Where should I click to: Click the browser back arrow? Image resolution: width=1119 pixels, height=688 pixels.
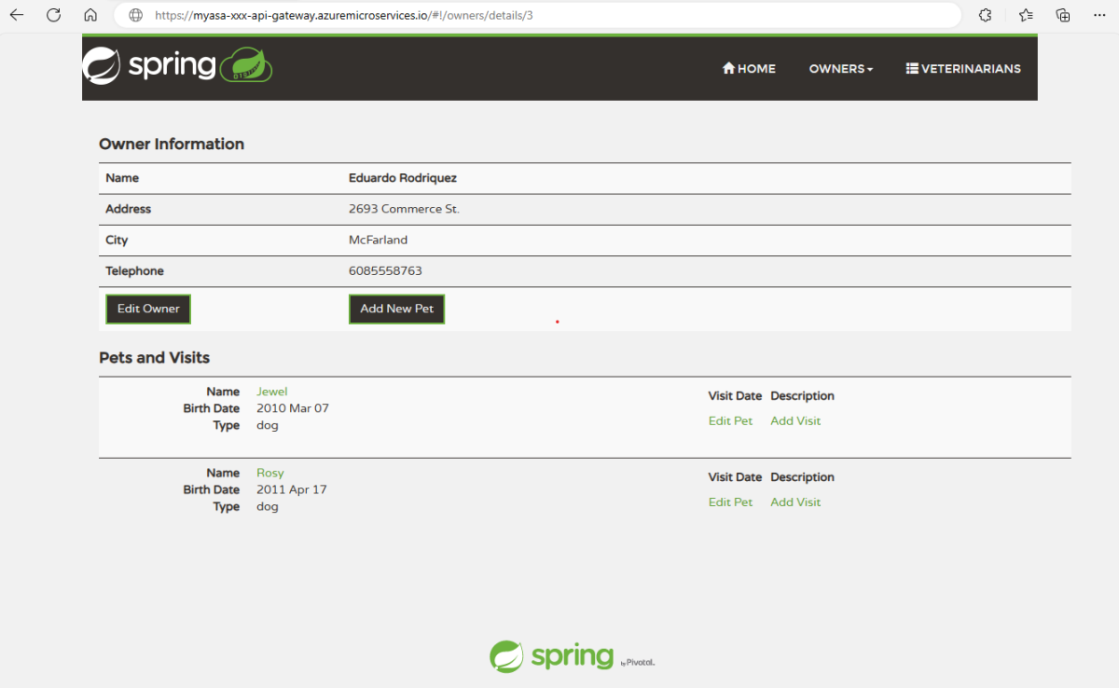17,15
